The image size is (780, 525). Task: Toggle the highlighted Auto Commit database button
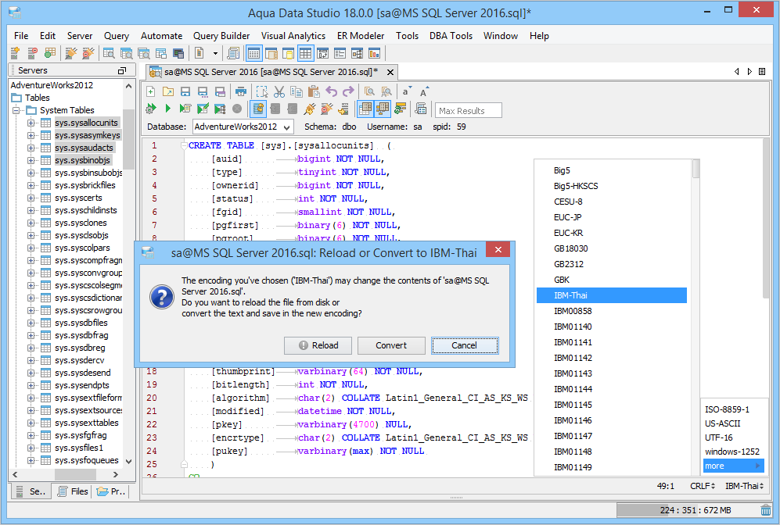point(258,109)
